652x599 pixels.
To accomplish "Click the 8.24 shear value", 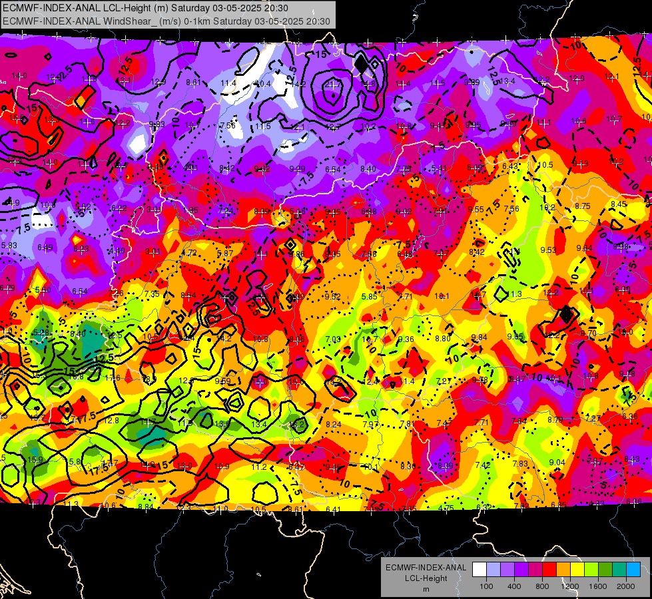I will coord(334,424).
